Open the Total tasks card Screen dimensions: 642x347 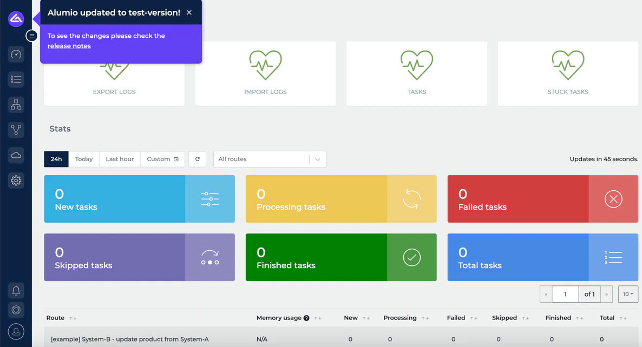pos(543,257)
